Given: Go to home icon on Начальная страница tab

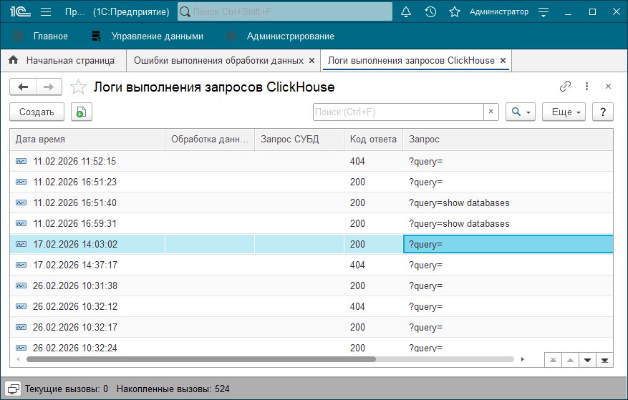Looking at the screenshot, I should coord(13,60).
